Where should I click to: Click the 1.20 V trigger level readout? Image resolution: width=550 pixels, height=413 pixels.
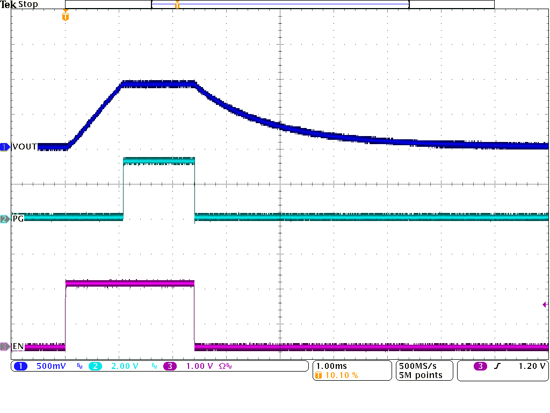[532, 366]
